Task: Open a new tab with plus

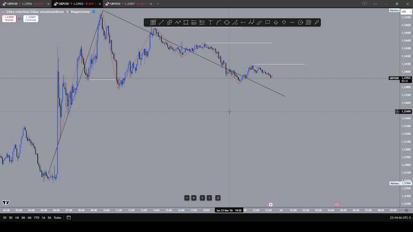Action: (x=158, y=4)
